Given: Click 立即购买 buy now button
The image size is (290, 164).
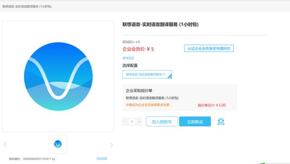Looking at the screenshot, I should 195,121.
